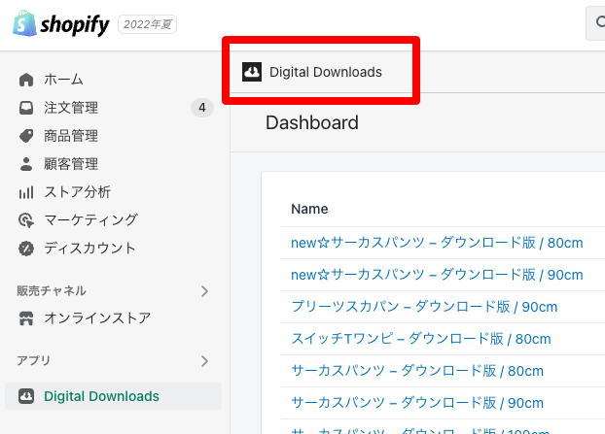
Task: Click the Dashboard heading
Action: point(312,123)
